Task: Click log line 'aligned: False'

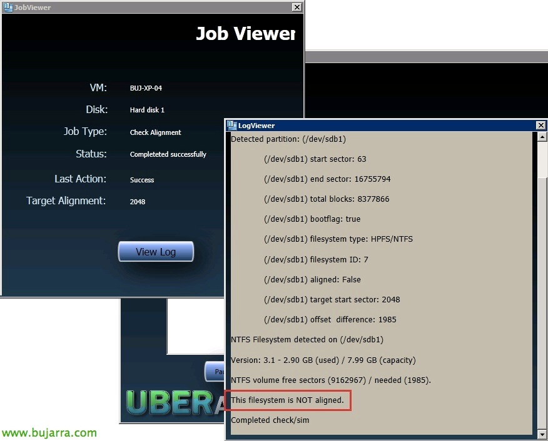Action: [x=312, y=279]
